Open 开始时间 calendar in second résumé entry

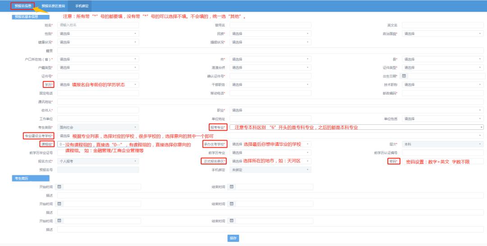[59, 204]
